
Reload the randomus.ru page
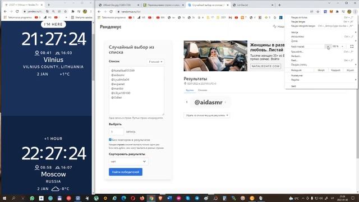[x=111, y=11]
